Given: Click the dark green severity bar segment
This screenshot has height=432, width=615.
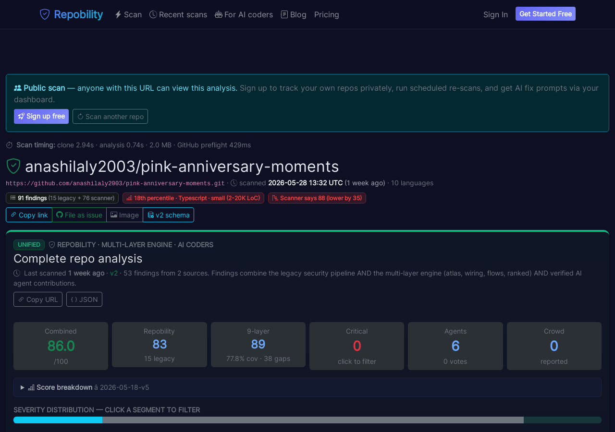Looking at the screenshot, I should point(563,420).
